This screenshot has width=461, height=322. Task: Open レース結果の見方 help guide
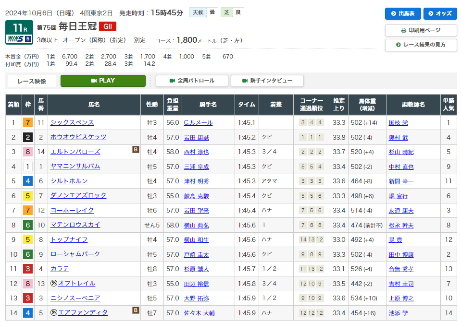(421, 45)
